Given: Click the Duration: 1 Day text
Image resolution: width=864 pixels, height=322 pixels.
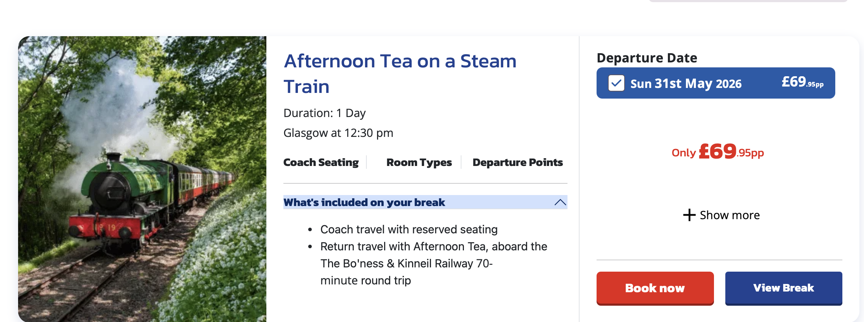Looking at the screenshot, I should (x=324, y=113).
